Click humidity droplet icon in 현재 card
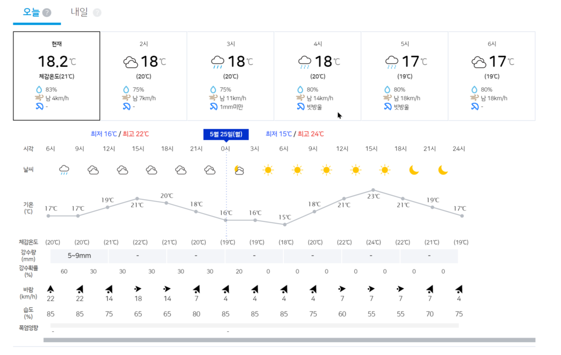561x355 pixels. (39, 89)
